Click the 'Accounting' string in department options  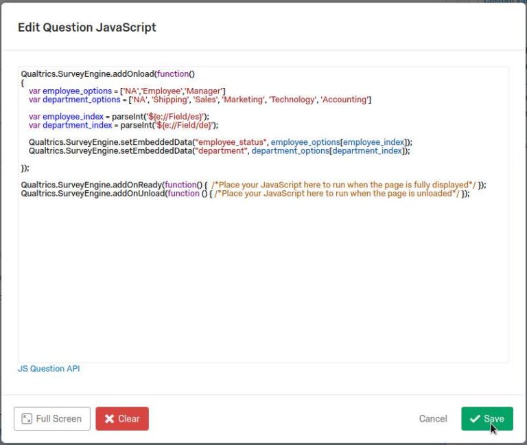[344, 100]
